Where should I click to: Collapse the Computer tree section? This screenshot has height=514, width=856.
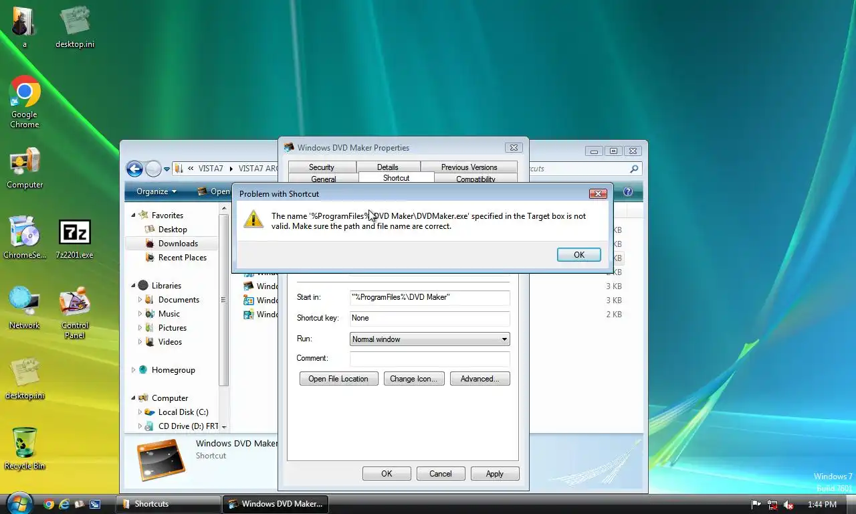133,398
